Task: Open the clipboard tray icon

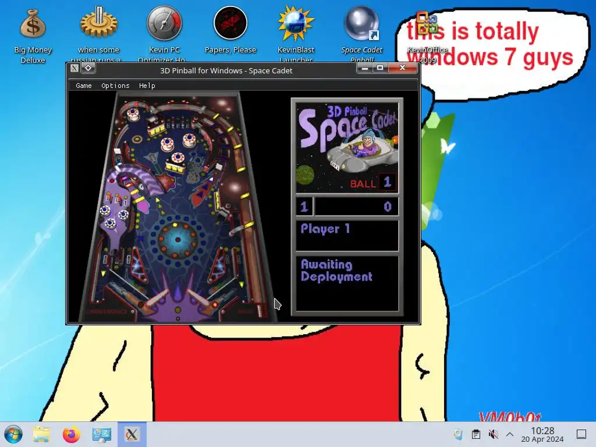Action: [476, 434]
